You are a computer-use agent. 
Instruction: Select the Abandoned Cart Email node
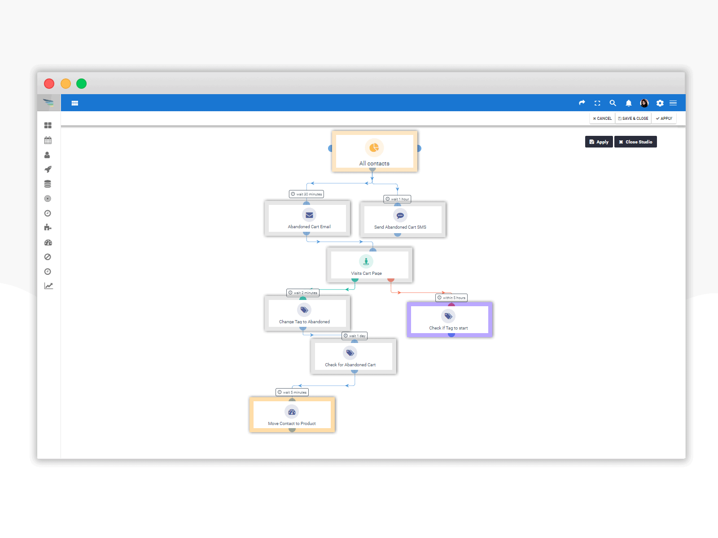307,218
